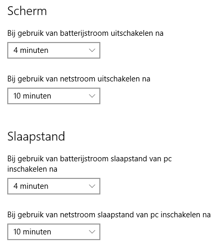Click '4 minuten' value under Scherm
This screenshot has width=223, height=251.
coord(31,50)
